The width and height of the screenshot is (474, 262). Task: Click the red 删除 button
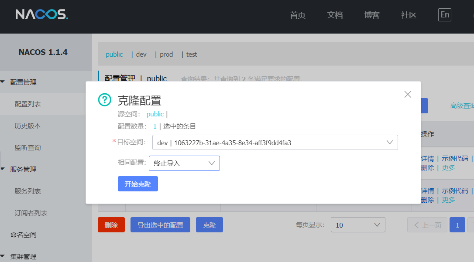click(111, 225)
